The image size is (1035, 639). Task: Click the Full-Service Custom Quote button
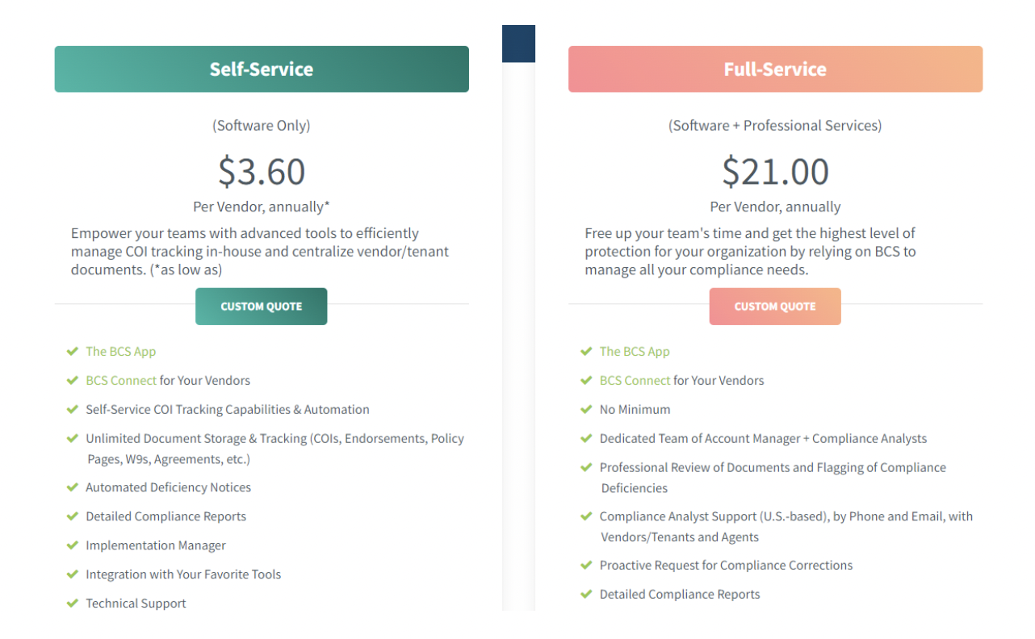tap(774, 307)
